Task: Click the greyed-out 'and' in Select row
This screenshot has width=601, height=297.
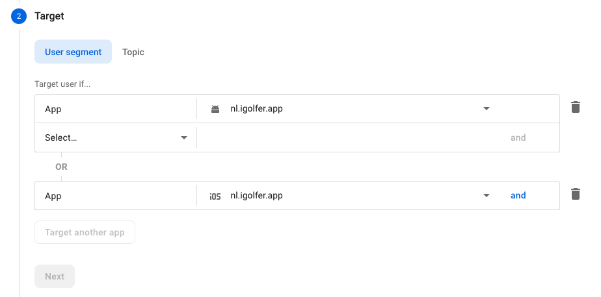Action: point(518,137)
